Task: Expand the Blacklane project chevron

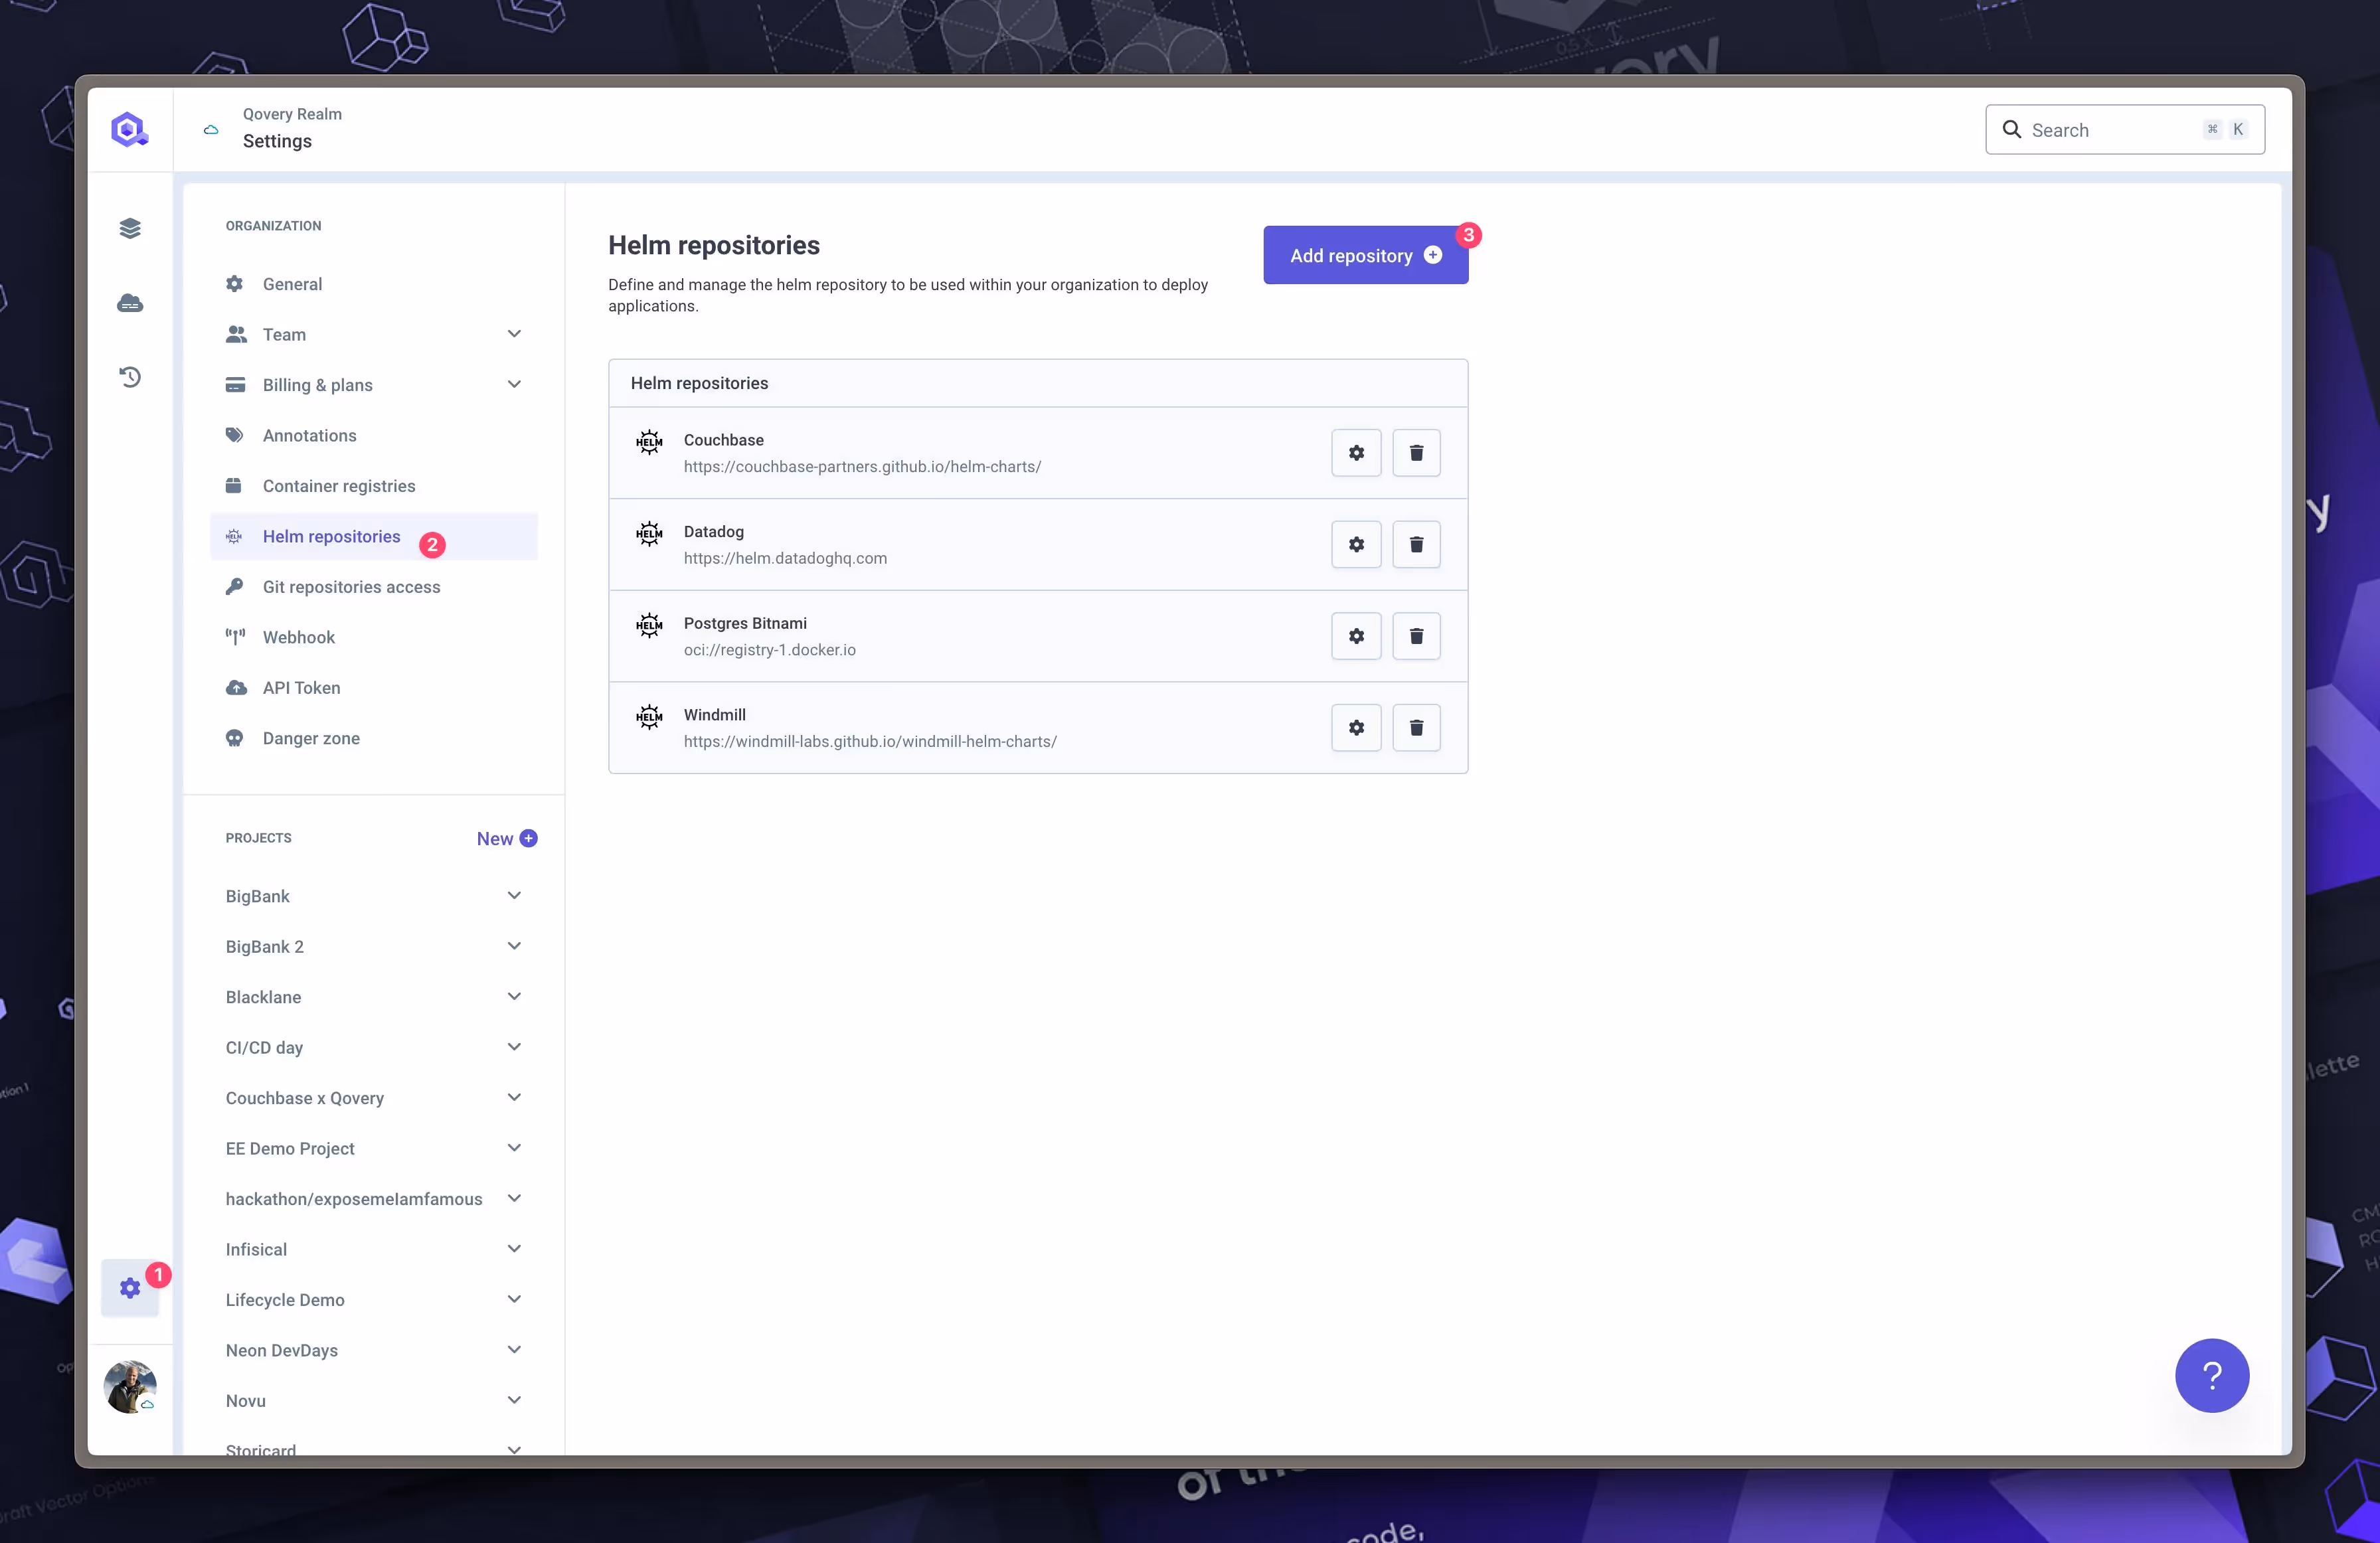Action: (514, 997)
